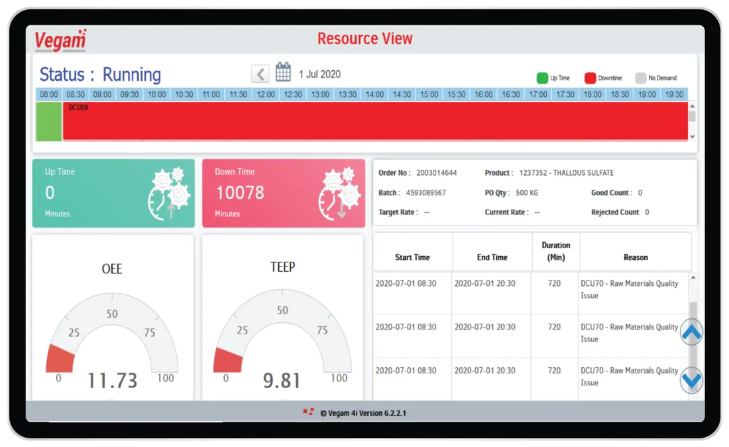
Task: Click the green Up Time legend swatch
Action: 542,78
